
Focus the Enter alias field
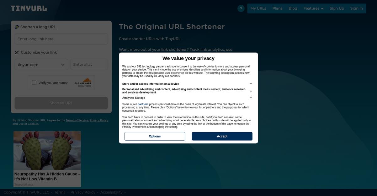(89, 65)
